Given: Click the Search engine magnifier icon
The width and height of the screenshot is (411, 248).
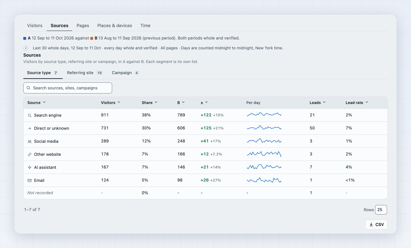Looking at the screenshot, I should (x=30, y=115).
